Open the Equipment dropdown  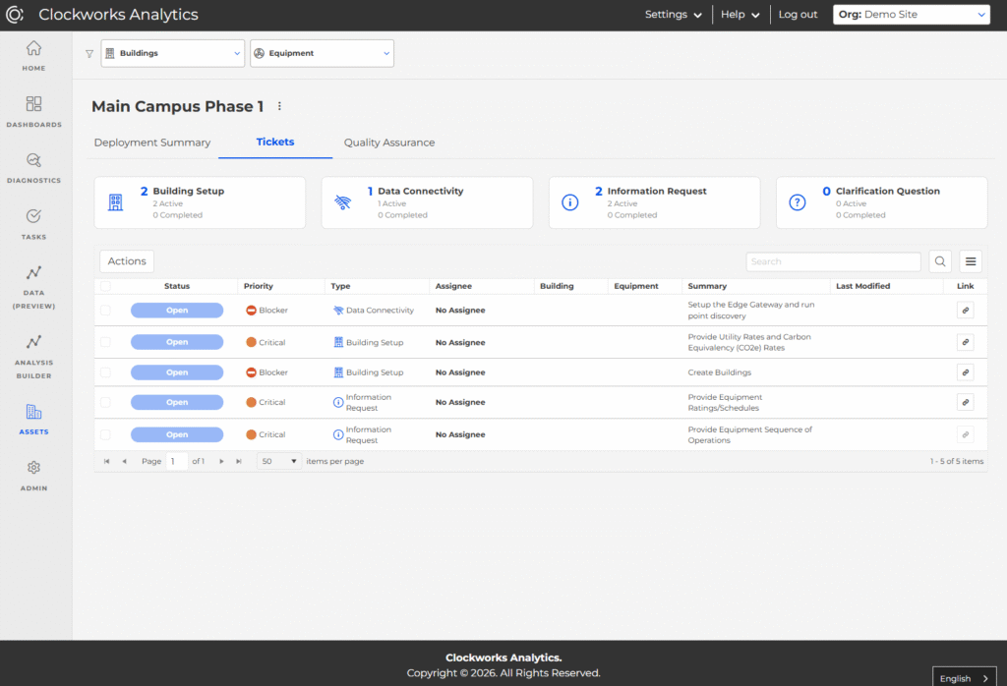coord(322,53)
